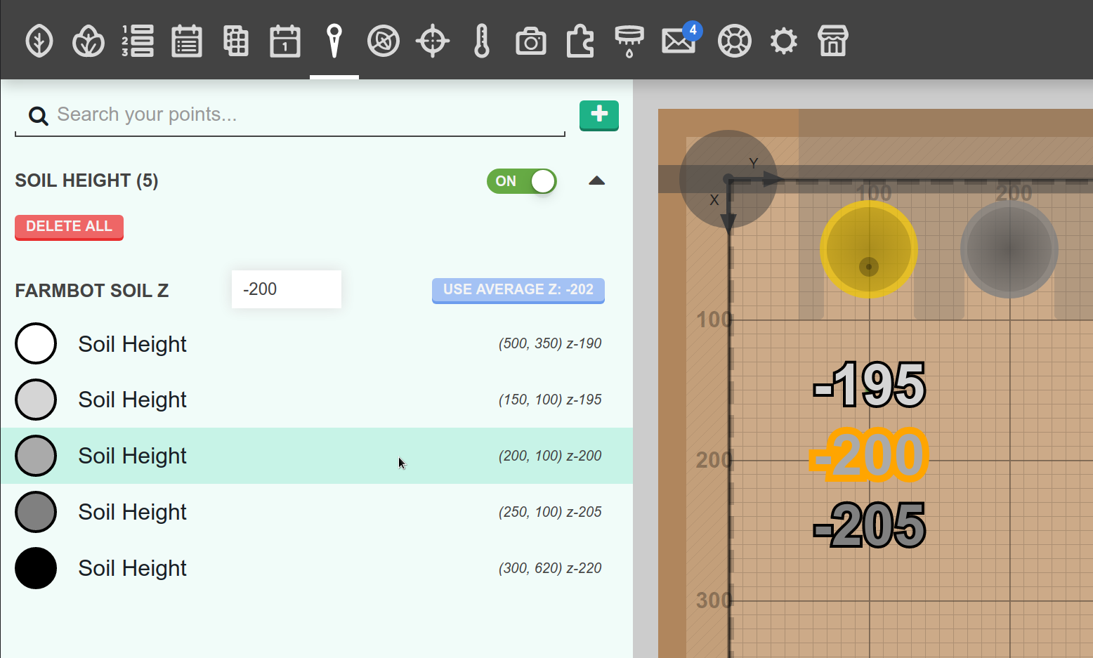Screen dimensions: 1093x658
Task: Collapse the Soil Height section
Action: tap(596, 181)
